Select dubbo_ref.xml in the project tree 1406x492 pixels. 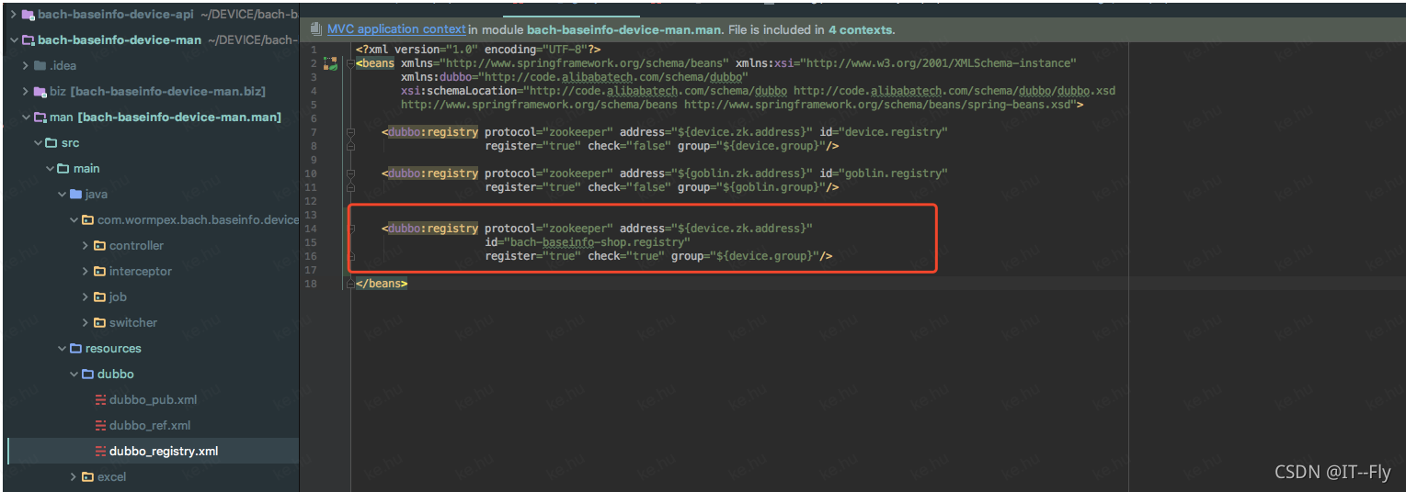tap(152, 426)
